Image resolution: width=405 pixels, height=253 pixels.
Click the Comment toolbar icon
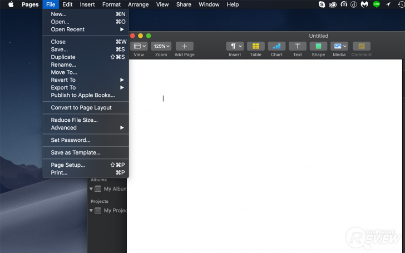coord(362,46)
